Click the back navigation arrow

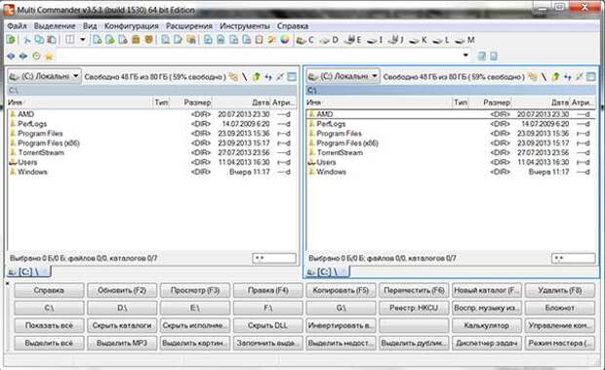pos(11,56)
